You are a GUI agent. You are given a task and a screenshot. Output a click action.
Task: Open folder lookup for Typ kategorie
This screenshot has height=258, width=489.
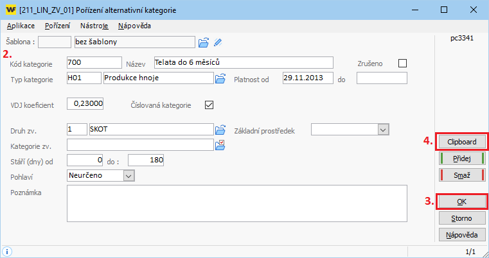[x=220, y=78]
